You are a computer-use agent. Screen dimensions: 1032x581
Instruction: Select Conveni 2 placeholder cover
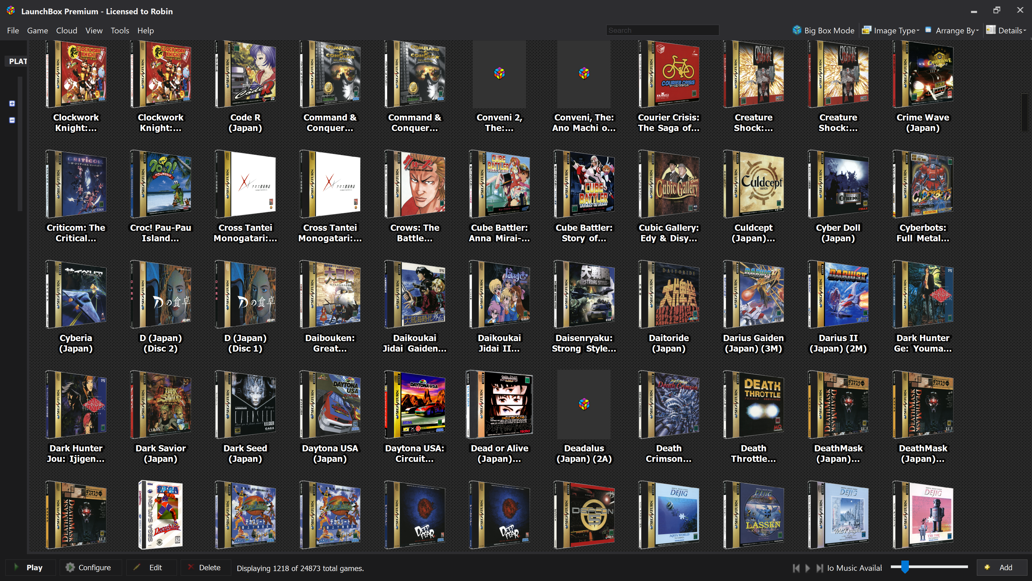(x=499, y=74)
